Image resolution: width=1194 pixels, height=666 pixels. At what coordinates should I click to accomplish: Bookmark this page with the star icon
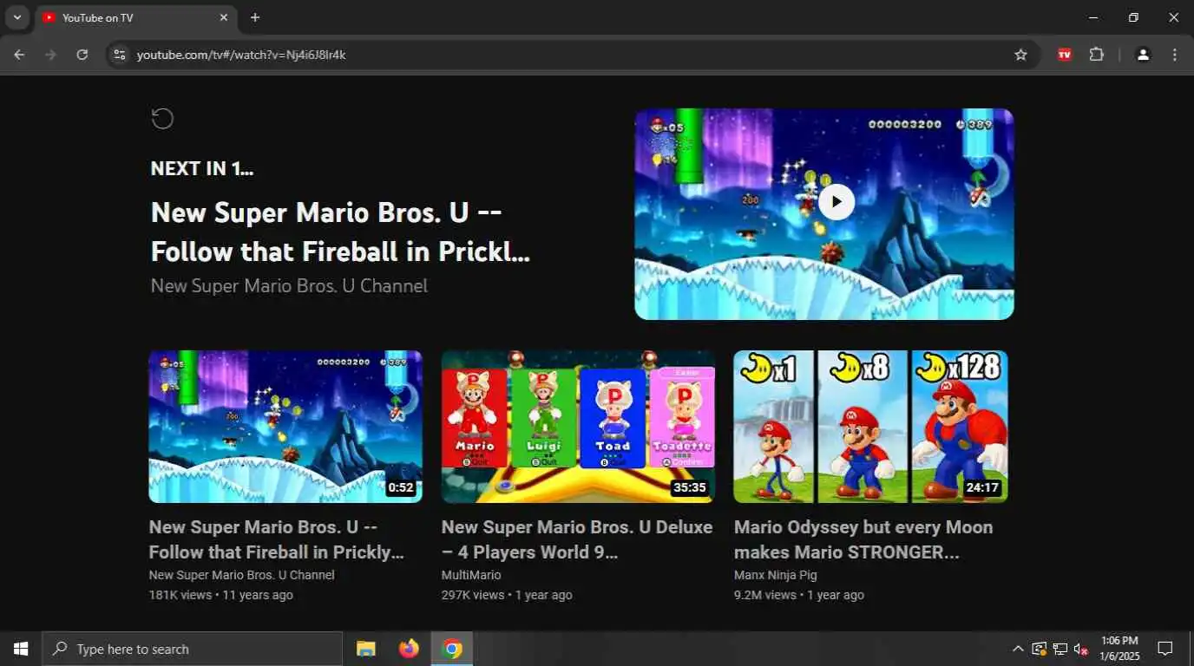(1021, 55)
